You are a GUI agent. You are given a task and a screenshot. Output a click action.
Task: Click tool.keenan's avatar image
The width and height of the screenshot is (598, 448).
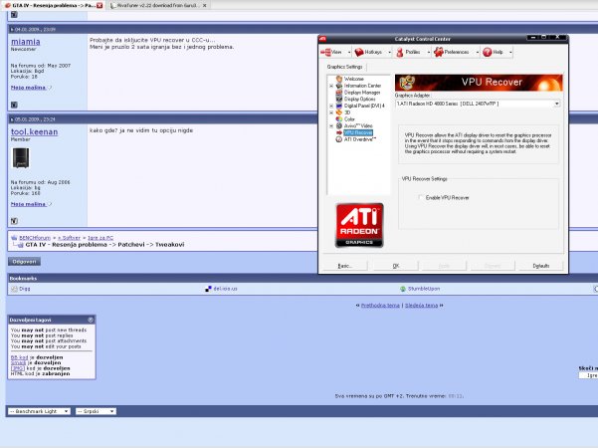(21, 158)
